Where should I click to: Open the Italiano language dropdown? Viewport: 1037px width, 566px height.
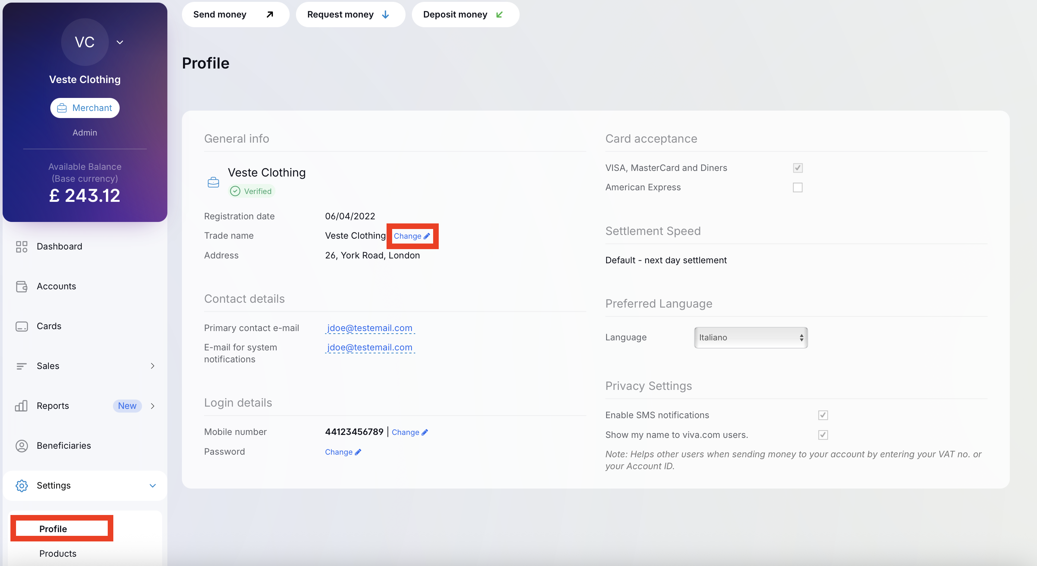click(x=750, y=337)
